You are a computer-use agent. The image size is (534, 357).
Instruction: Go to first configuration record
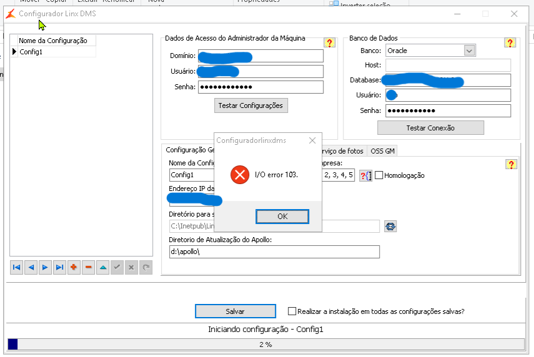pyautogui.click(x=16, y=268)
